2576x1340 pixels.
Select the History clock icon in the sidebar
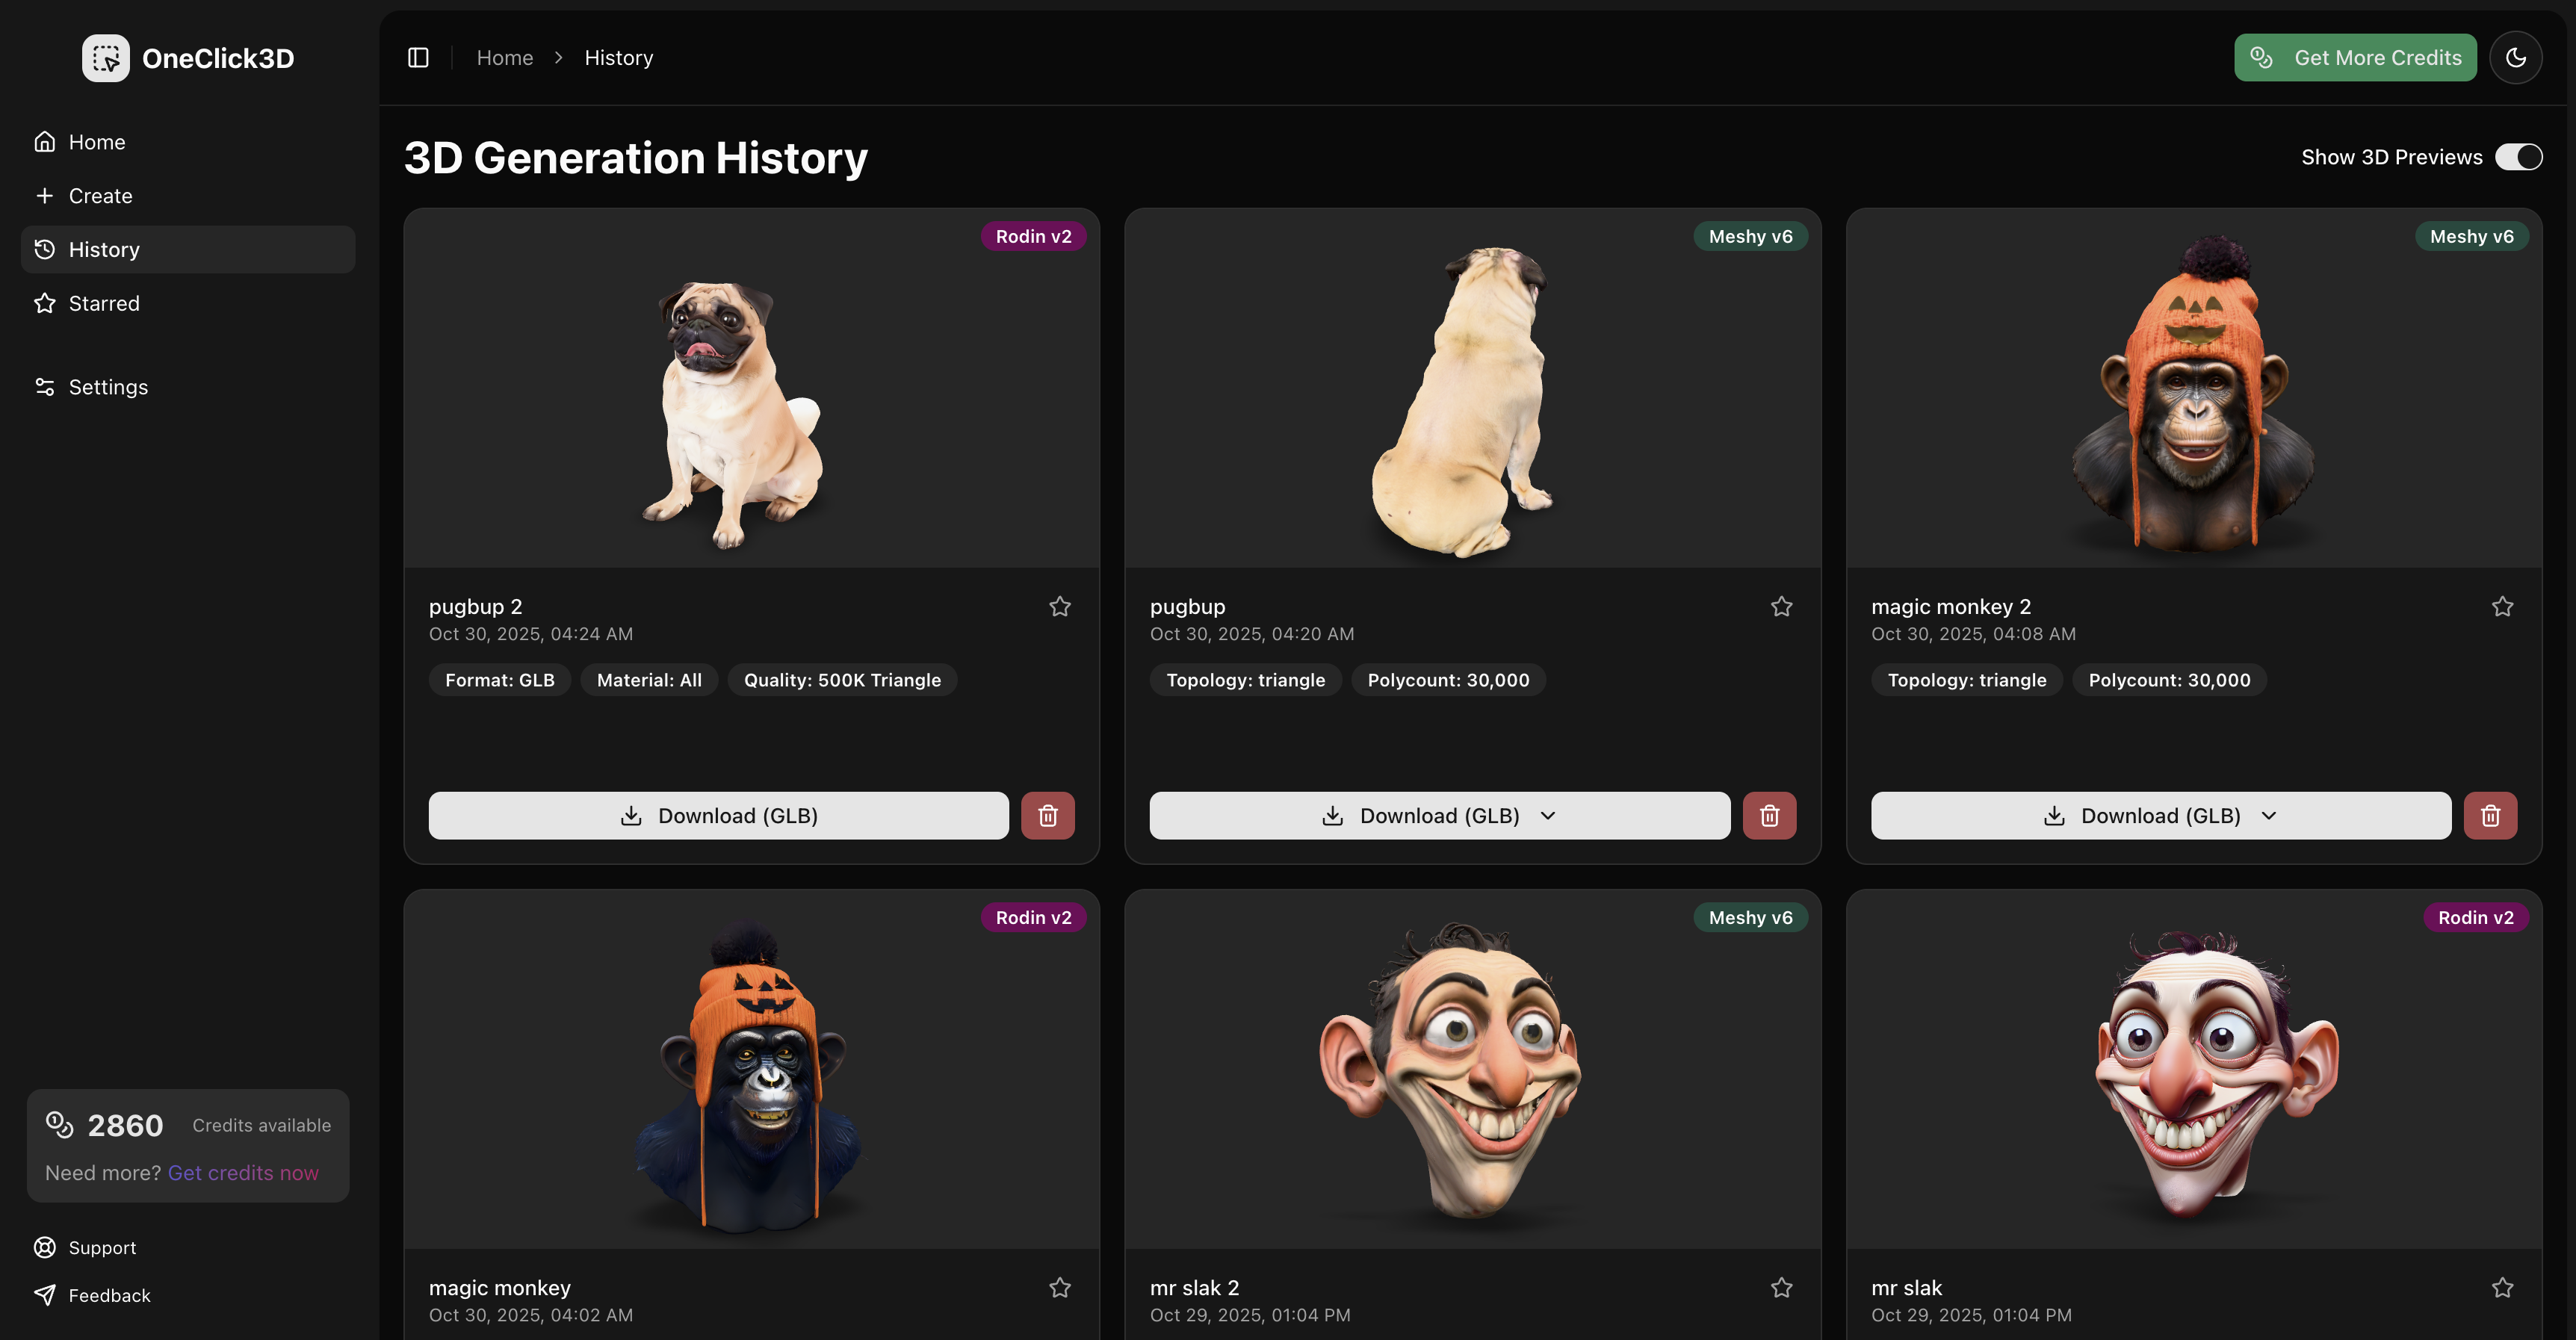(x=44, y=249)
